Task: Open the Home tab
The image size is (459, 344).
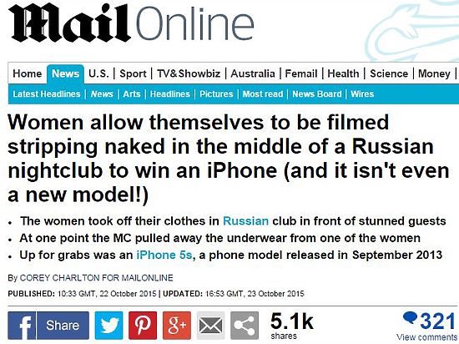Action: 28,73
